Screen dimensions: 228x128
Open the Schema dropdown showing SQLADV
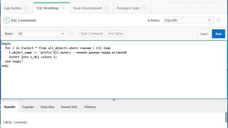[188, 20]
